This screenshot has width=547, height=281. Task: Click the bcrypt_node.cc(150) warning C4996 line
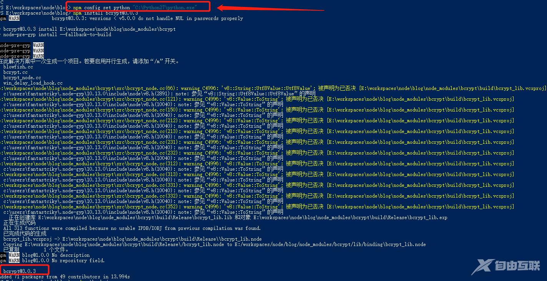pos(257,110)
